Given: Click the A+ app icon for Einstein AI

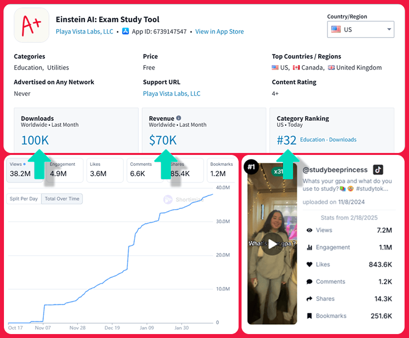Looking at the screenshot, I should point(31,26).
